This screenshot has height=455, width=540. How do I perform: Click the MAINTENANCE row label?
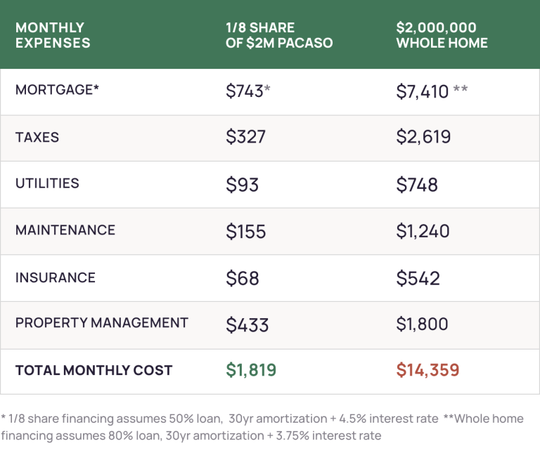(65, 230)
